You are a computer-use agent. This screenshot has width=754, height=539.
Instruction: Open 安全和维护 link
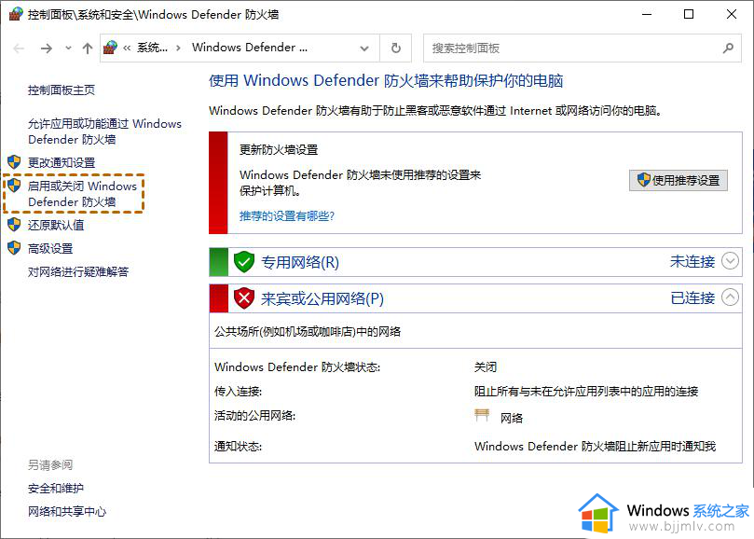coord(56,488)
